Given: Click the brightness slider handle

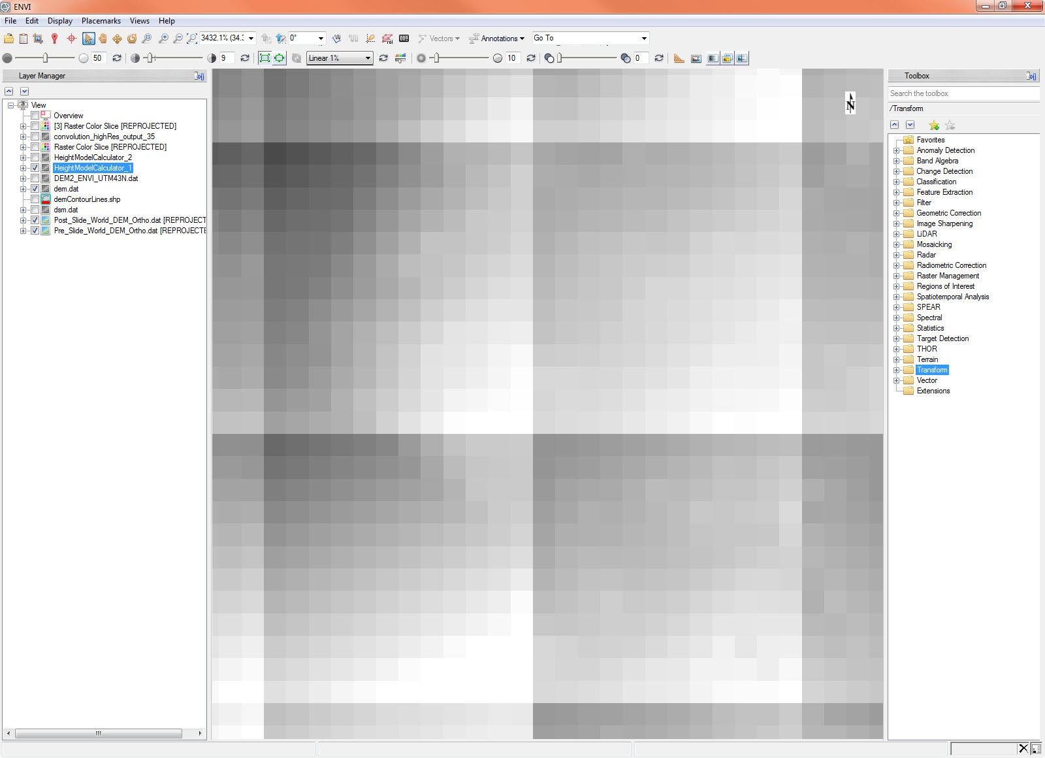Looking at the screenshot, I should coord(45,58).
